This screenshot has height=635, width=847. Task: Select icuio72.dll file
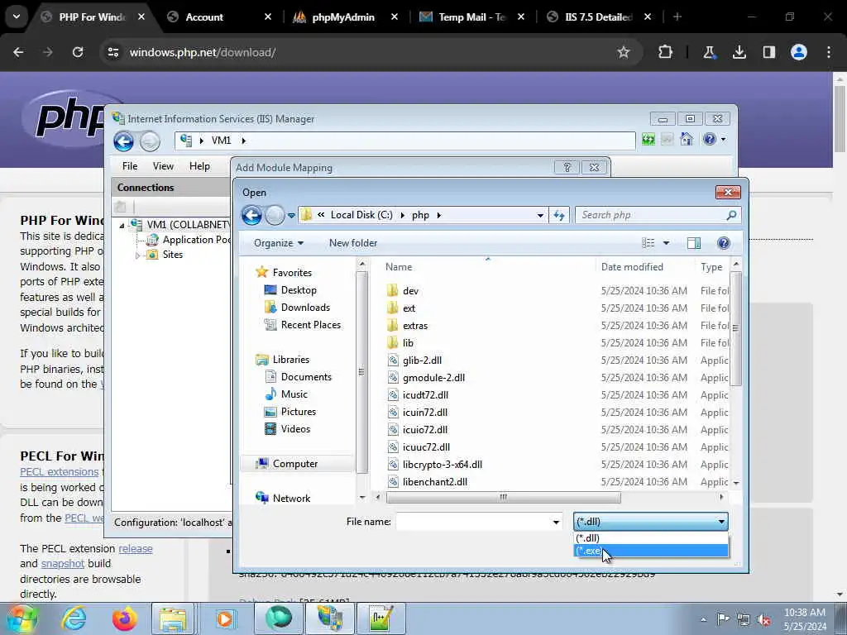click(x=424, y=430)
